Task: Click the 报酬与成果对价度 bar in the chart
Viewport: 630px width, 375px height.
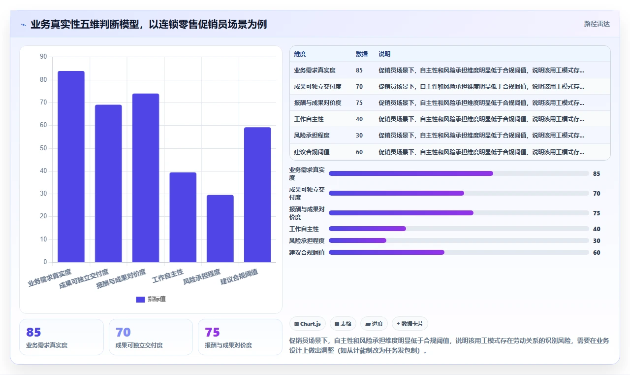Action: point(146,178)
